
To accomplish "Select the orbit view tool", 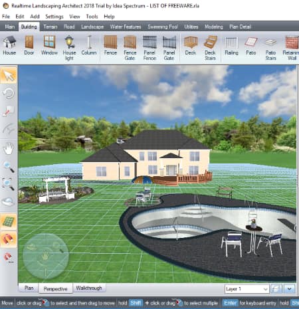I will [x=9, y=201].
